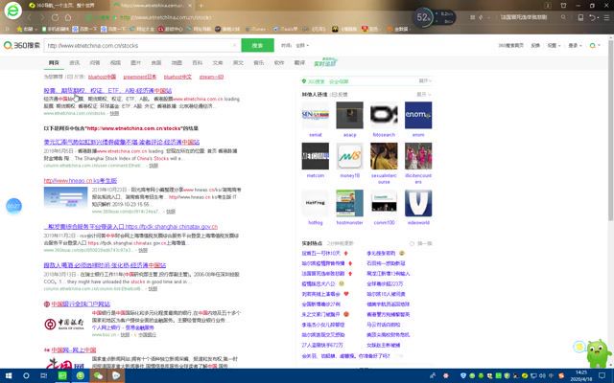Open the HotFrog thumbnail
The width and height of the screenshot is (614, 383).
(x=316, y=203)
